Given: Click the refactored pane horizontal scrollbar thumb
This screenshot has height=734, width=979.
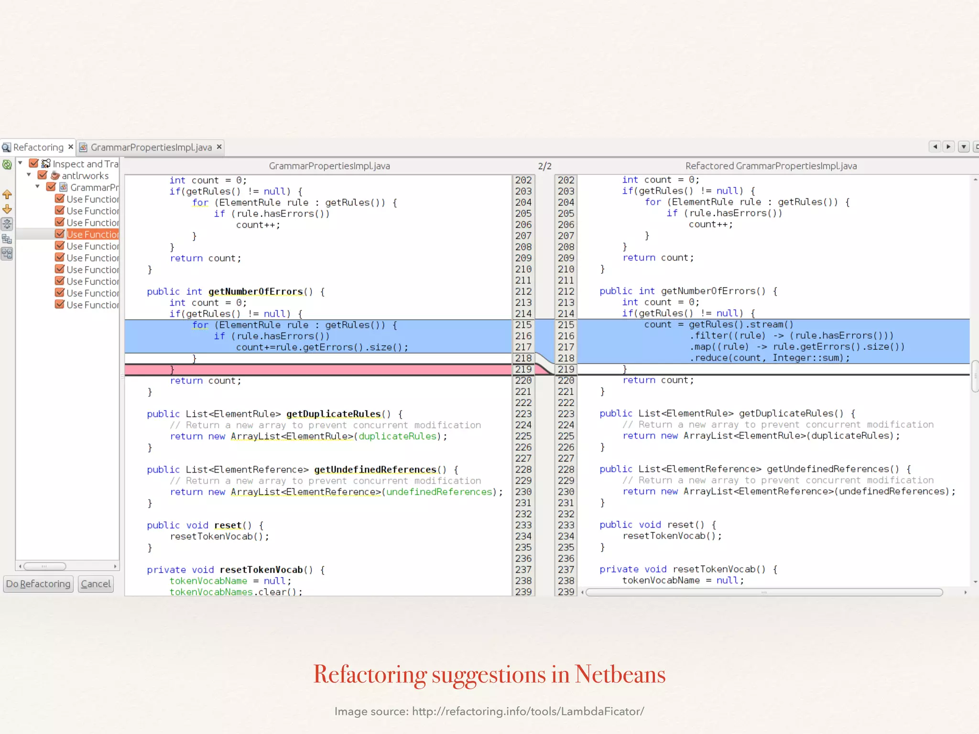Looking at the screenshot, I should [x=764, y=593].
